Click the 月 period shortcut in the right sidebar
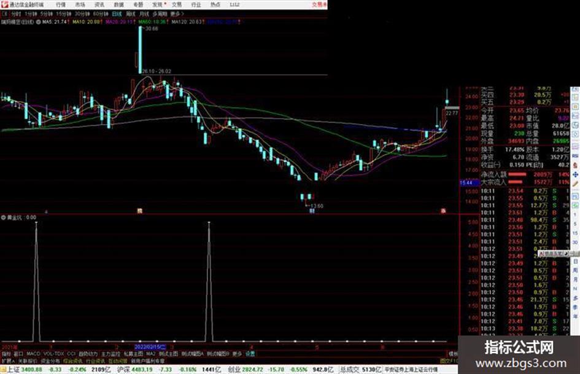This screenshot has width=580, height=374. [x=575, y=280]
